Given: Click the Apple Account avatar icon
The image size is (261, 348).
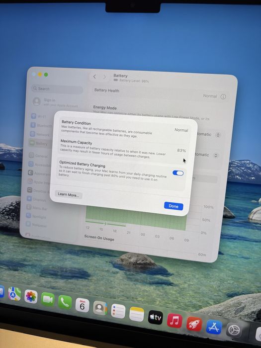Looking at the screenshot, I should click(x=37, y=101).
